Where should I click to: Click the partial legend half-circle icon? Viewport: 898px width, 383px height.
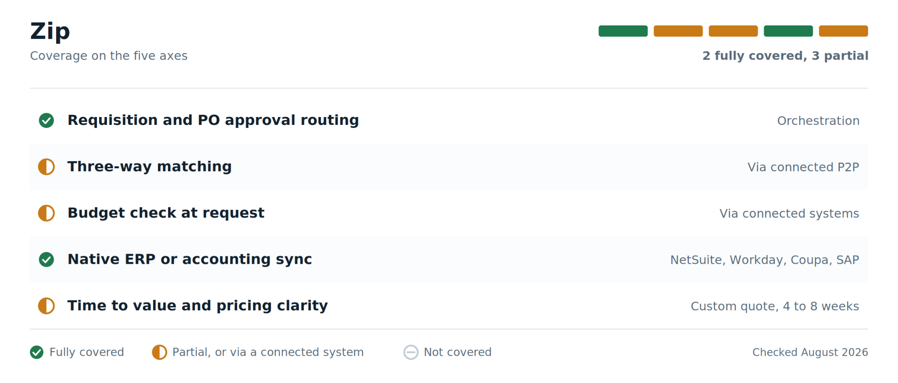[x=160, y=352]
